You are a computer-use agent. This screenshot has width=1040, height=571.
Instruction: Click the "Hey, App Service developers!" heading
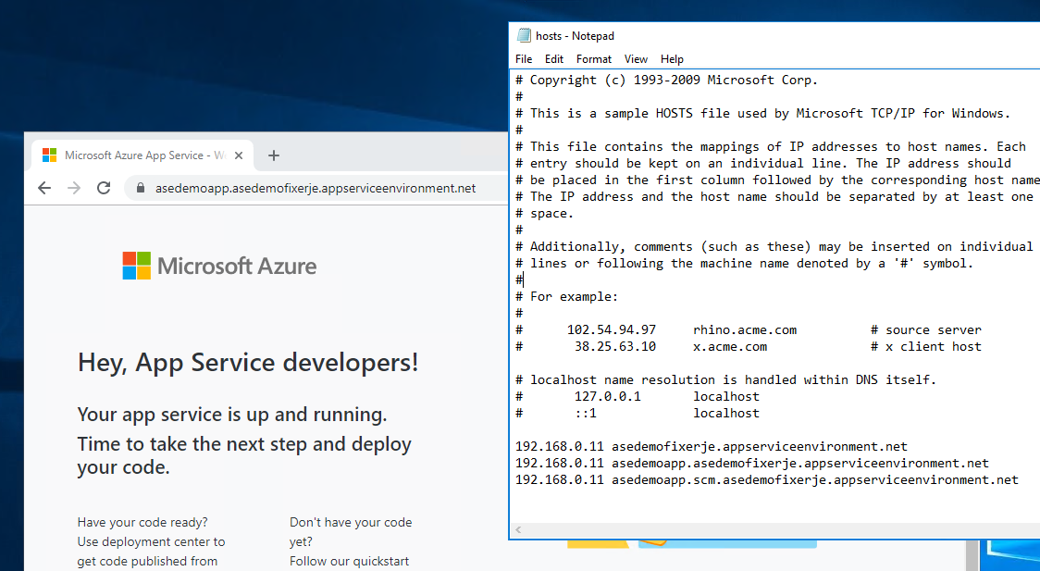(248, 362)
